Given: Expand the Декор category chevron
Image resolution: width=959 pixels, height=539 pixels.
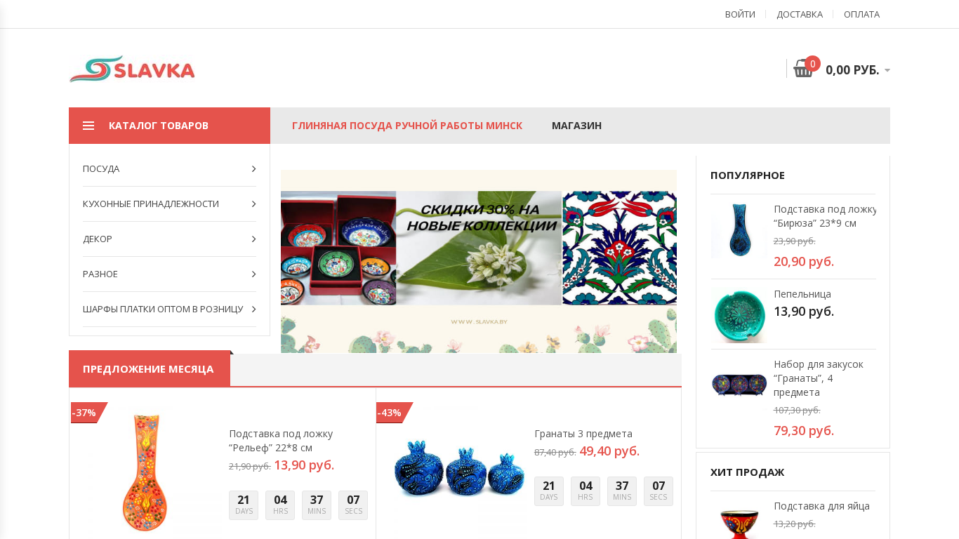Looking at the screenshot, I should pos(253,239).
